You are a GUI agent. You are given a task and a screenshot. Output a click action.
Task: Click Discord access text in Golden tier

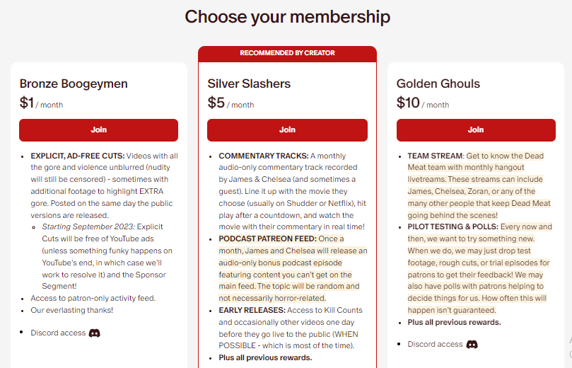(x=435, y=344)
